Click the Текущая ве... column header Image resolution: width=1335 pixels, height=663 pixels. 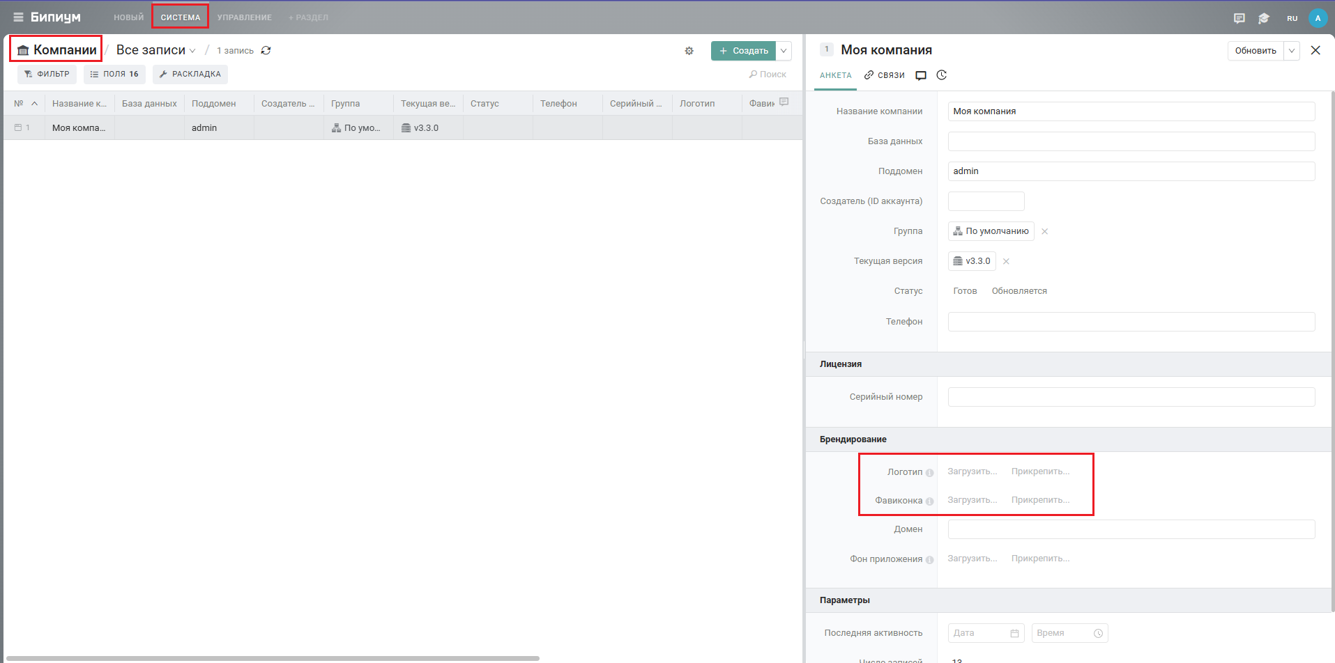tap(428, 103)
